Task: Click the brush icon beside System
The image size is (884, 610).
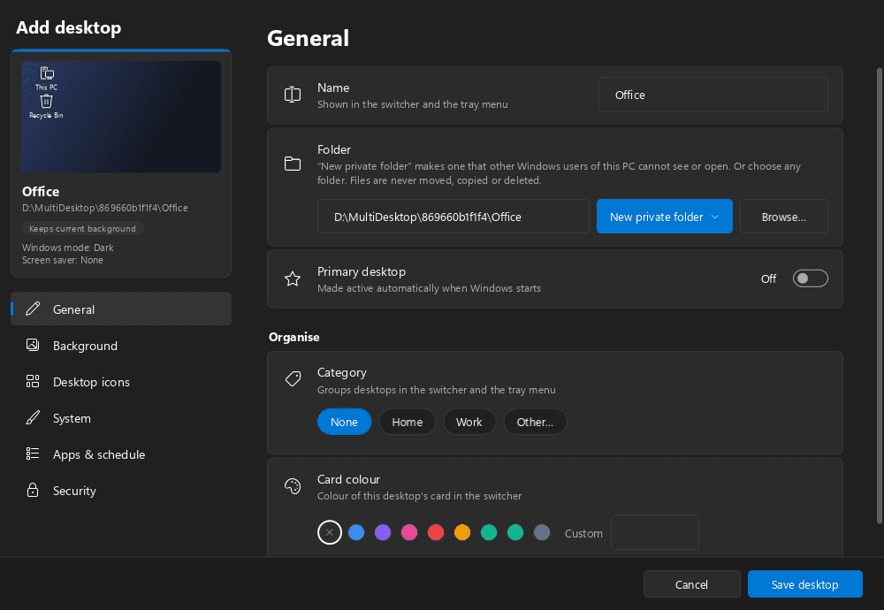Action: (33, 418)
